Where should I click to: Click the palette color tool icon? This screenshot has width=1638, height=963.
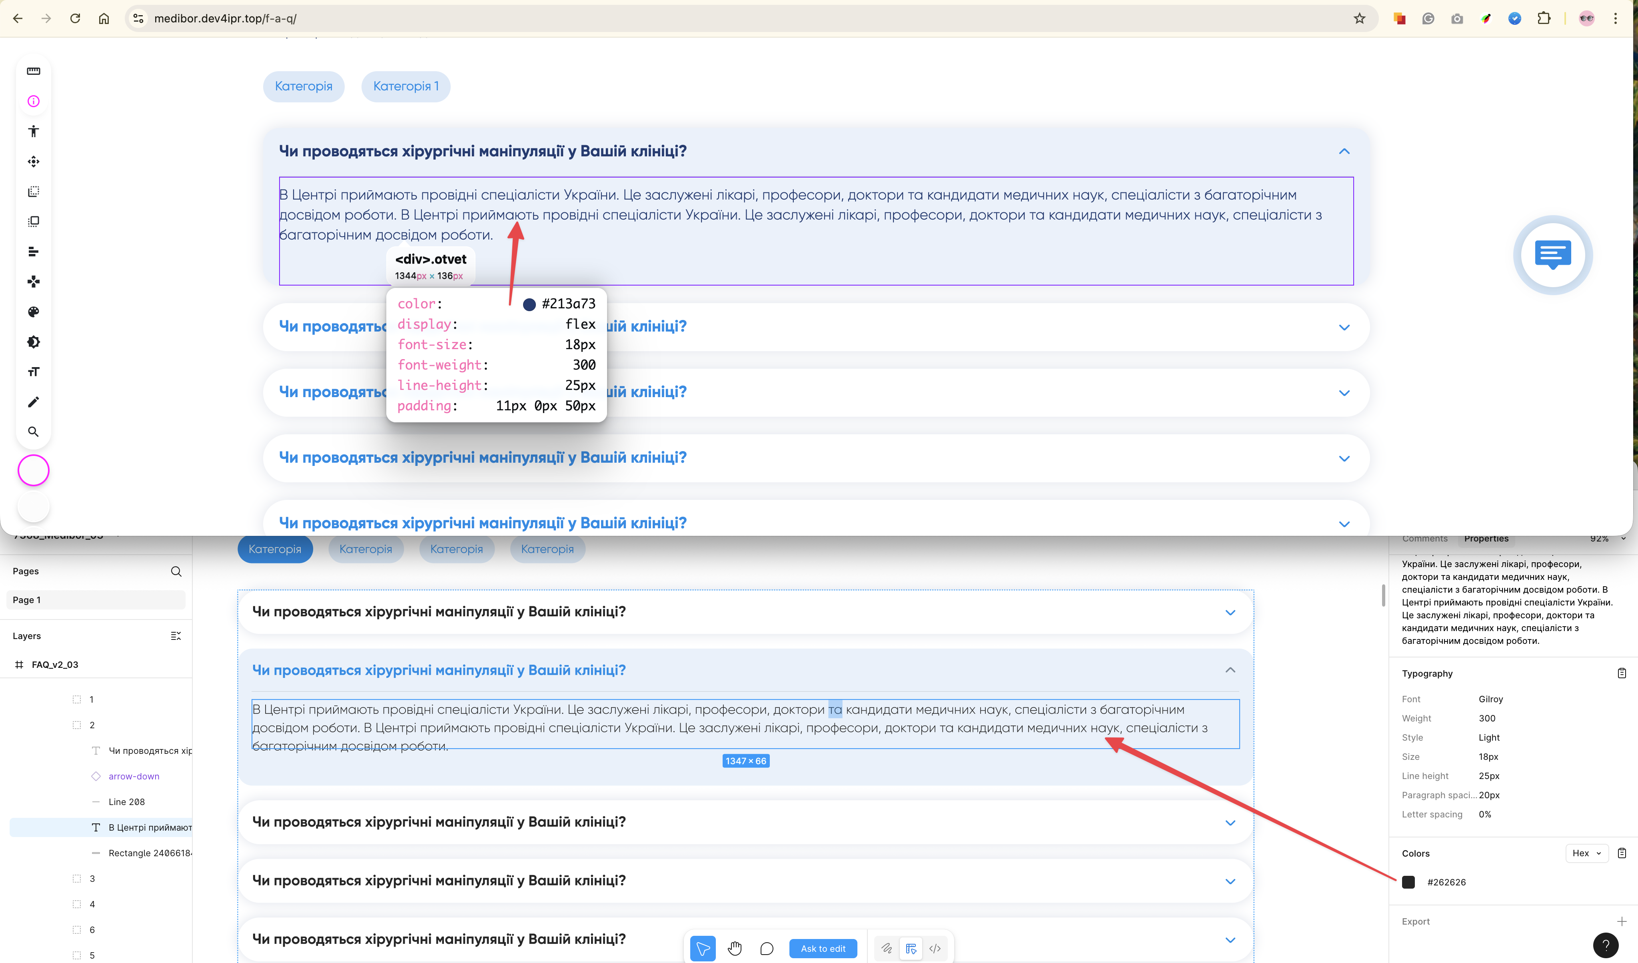pos(33,312)
